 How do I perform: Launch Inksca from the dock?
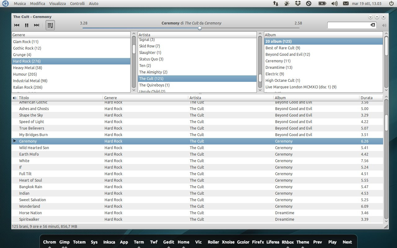pyautogui.click(x=109, y=242)
